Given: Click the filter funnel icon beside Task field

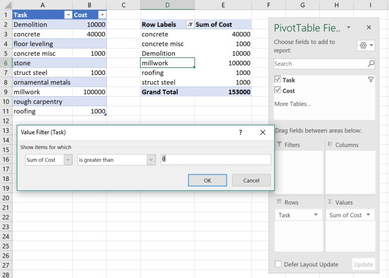Looking at the screenshot, I should (371, 79).
